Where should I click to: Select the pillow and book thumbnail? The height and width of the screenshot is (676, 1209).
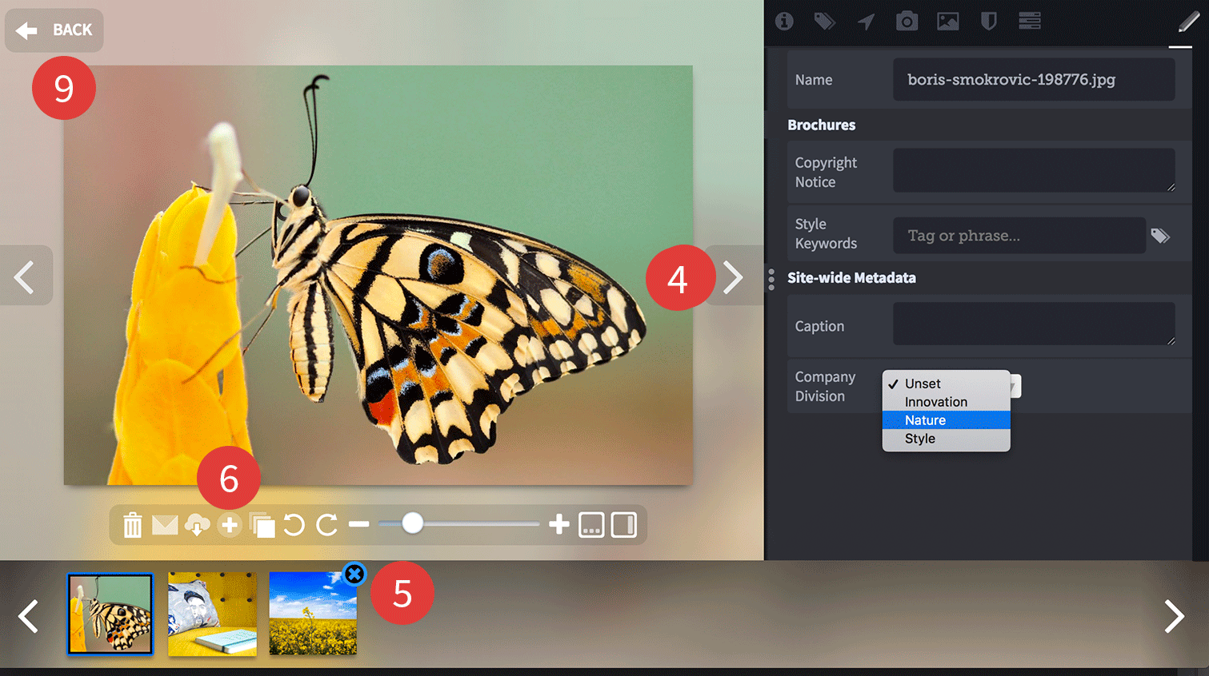coord(212,614)
